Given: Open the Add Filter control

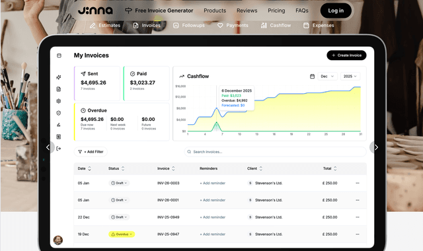Looking at the screenshot, I should (x=91, y=152).
